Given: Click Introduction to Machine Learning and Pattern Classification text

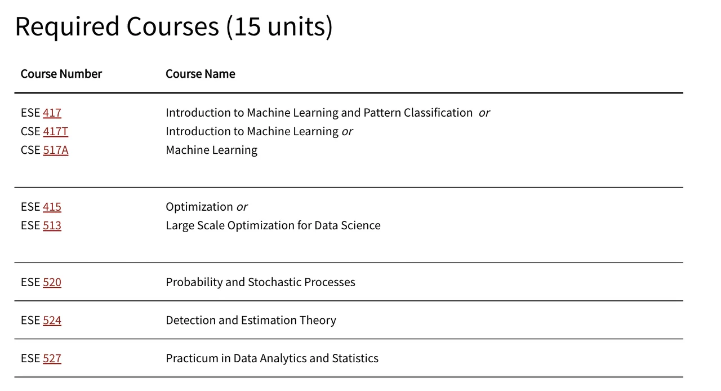Looking at the screenshot, I should click(319, 113).
